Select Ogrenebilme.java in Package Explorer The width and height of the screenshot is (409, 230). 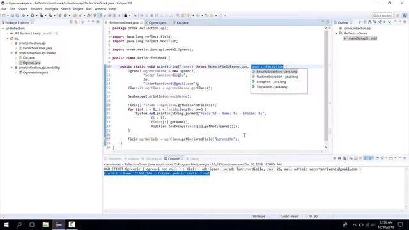35,73
